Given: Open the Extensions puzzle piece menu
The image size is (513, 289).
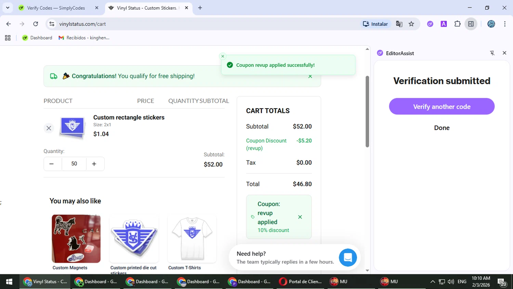Looking at the screenshot, I should pyautogui.click(x=458, y=24).
